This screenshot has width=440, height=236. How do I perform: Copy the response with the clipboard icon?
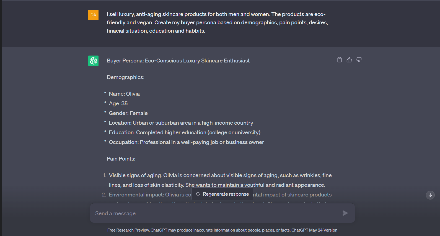click(x=340, y=60)
